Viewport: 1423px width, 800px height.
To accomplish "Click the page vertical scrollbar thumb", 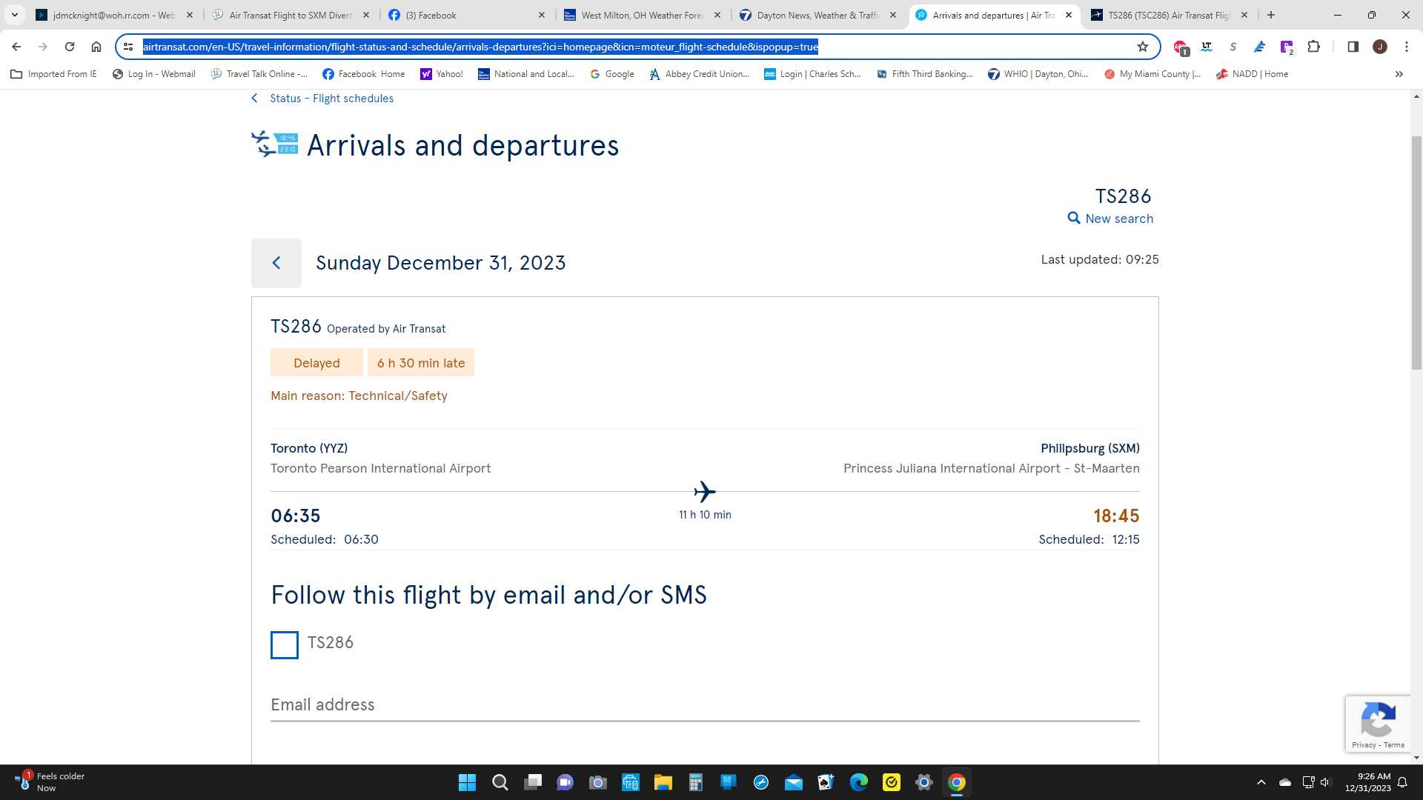I will (x=1416, y=252).
